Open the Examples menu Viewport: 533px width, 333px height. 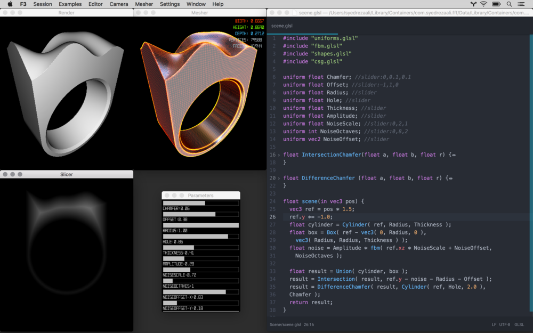click(x=70, y=4)
